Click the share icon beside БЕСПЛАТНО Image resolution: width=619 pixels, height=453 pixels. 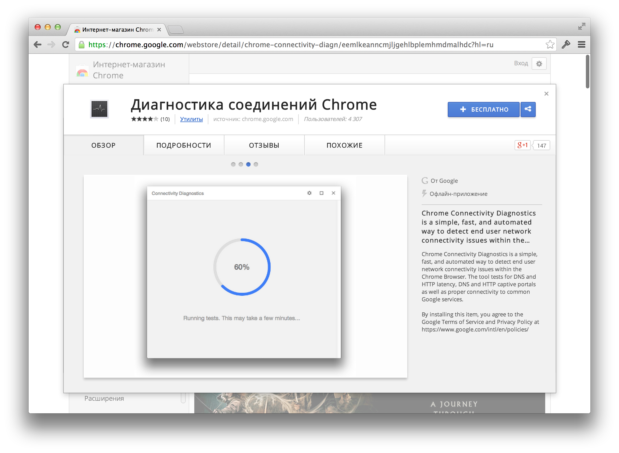pos(528,109)
